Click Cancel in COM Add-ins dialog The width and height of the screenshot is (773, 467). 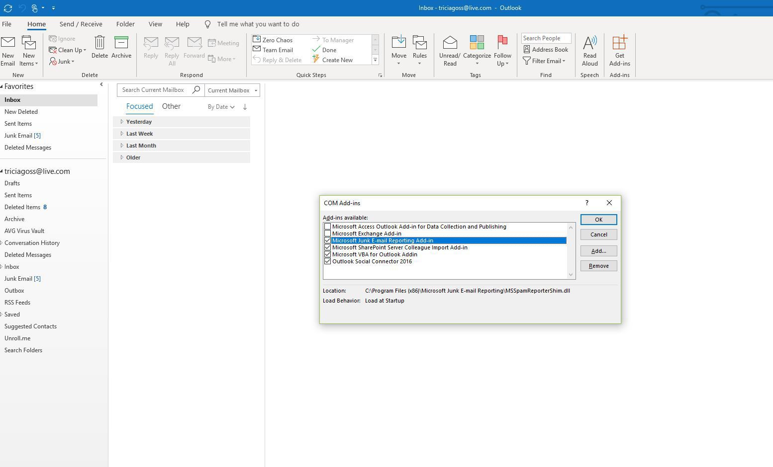[598, 234]
